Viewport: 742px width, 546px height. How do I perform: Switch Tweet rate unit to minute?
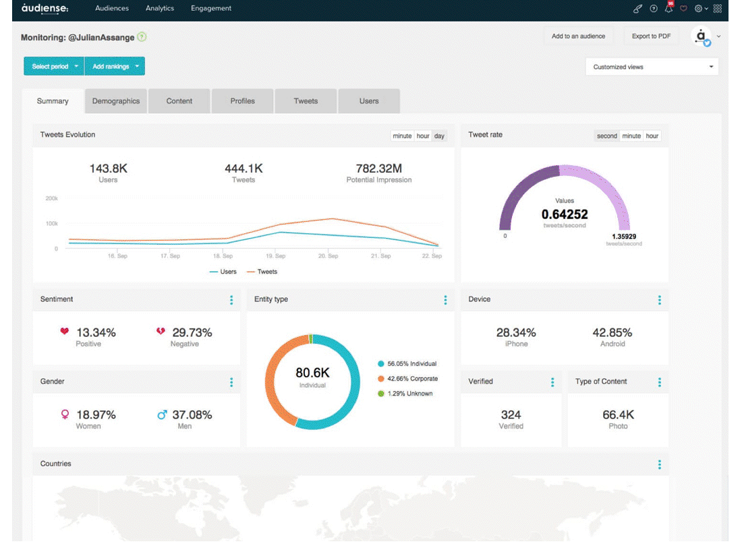pyautogui.click(x=631, y=135)
